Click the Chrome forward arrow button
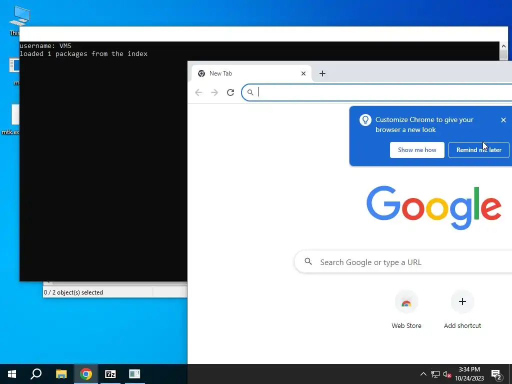 [214, 92]
